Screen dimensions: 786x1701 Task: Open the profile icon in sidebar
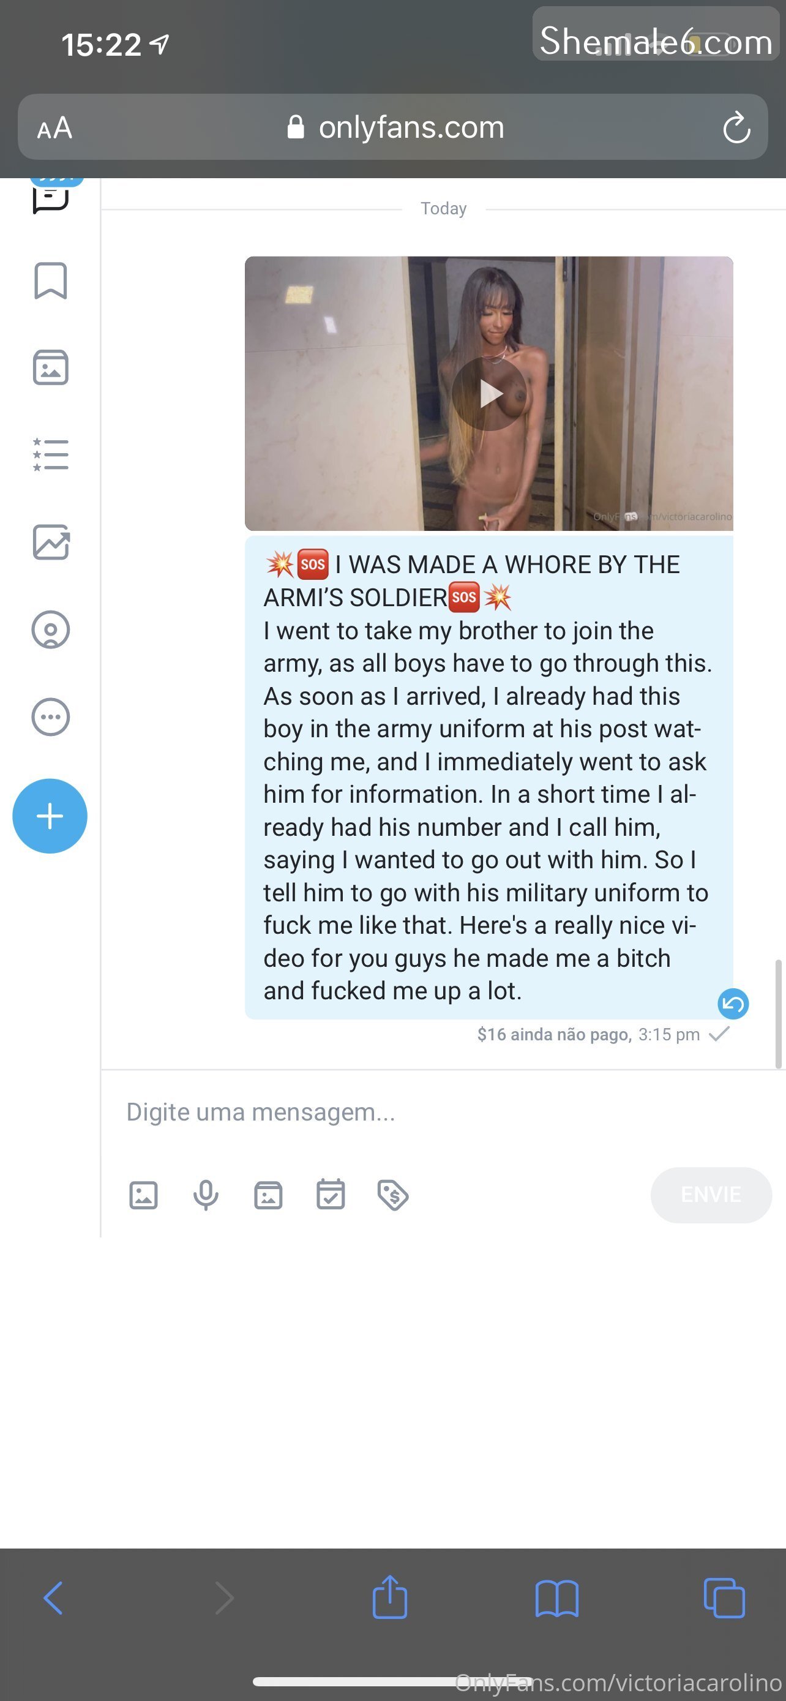(x=50, y=629)
